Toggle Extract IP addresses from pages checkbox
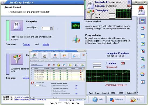 tap(52, 86)
